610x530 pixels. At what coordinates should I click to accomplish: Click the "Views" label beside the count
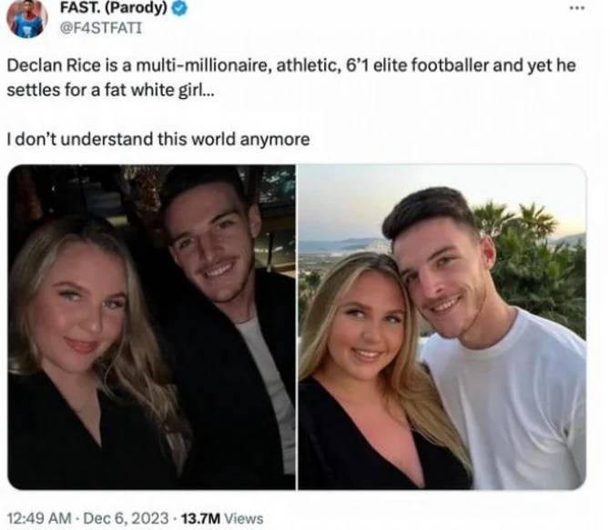click(243, 518)
